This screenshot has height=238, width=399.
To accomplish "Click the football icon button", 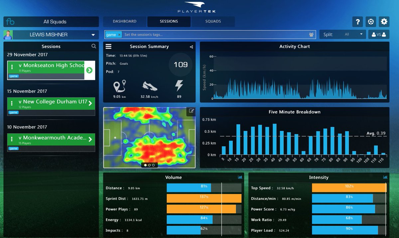I will pos(371,22).
